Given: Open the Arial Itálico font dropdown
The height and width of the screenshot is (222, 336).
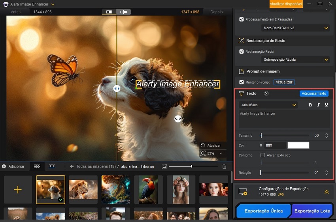Looking at the screenshot, I should click(268, 105).
